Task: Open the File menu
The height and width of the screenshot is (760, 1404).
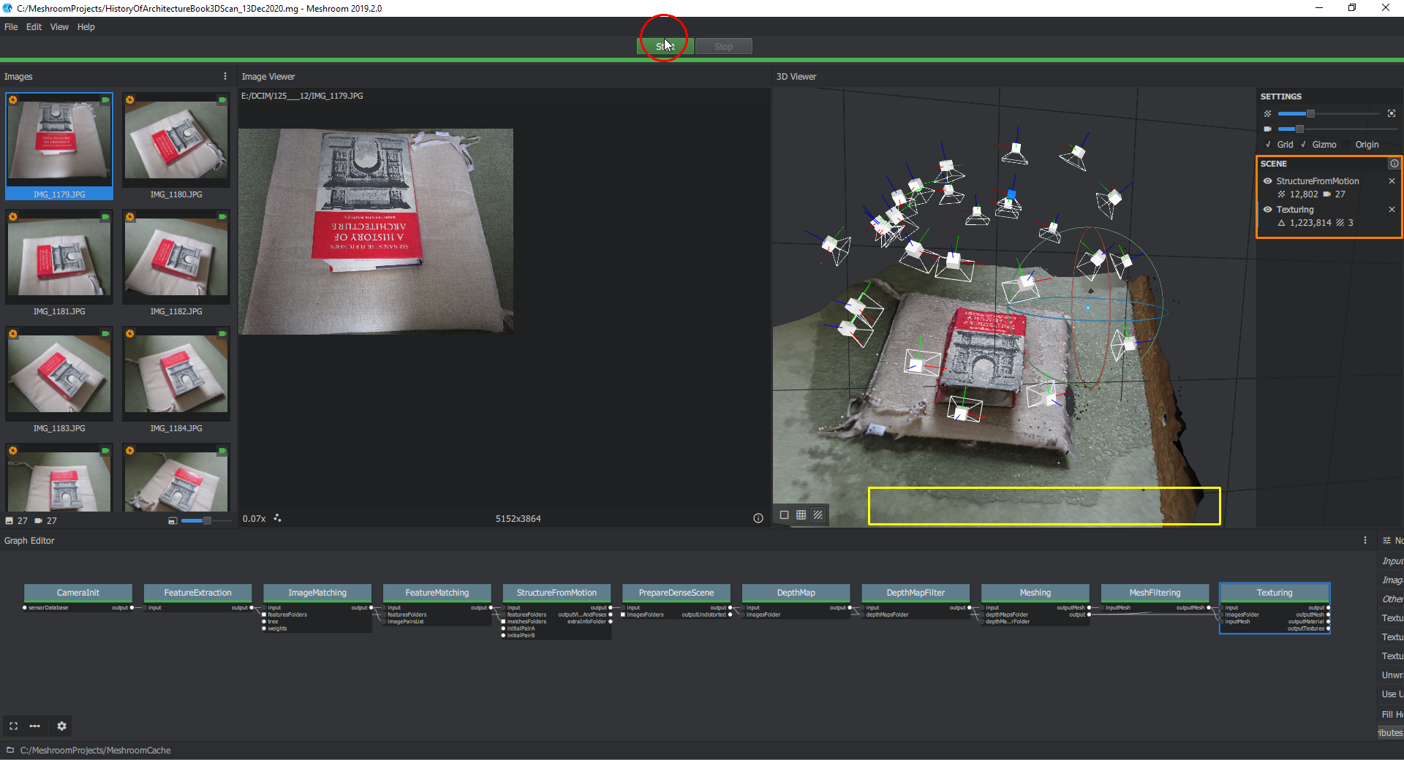Action: tap(11, 27)
